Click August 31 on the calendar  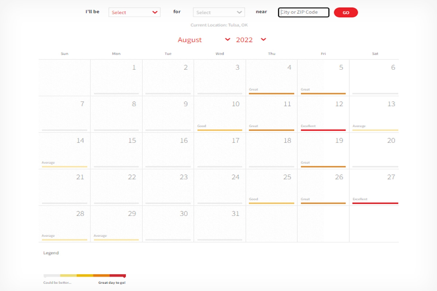(x=220, y=223)
